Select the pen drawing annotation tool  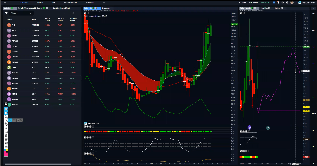tap(6, 117)
